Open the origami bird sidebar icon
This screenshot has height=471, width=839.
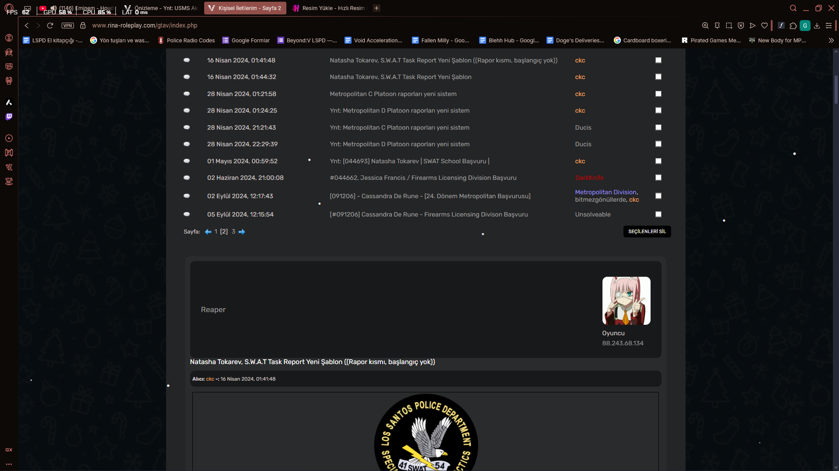point(9,167)
